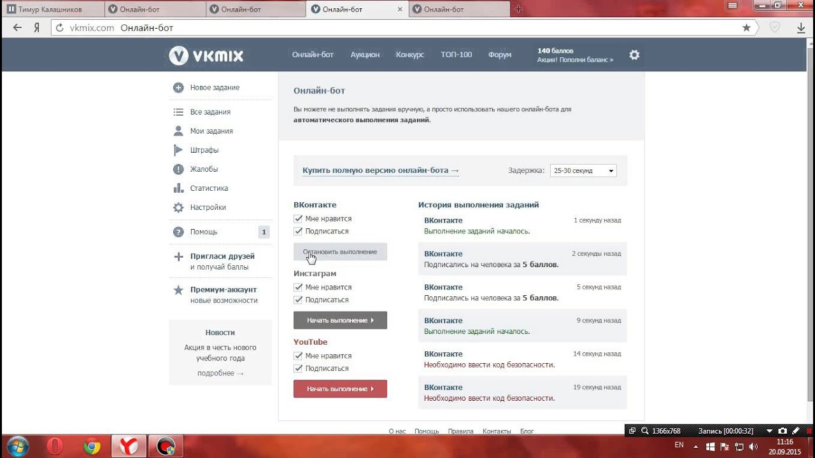The width and height of the screenshot is (815, 458).
Task: Click Акция! Пополни баланс link
Action: pyautogui.click(x=576, y=60)
